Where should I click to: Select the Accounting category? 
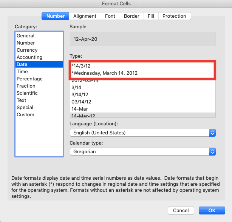tap(39, 57)
